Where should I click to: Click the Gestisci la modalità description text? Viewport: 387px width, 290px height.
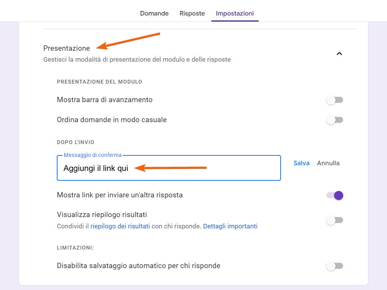point(137,60)
